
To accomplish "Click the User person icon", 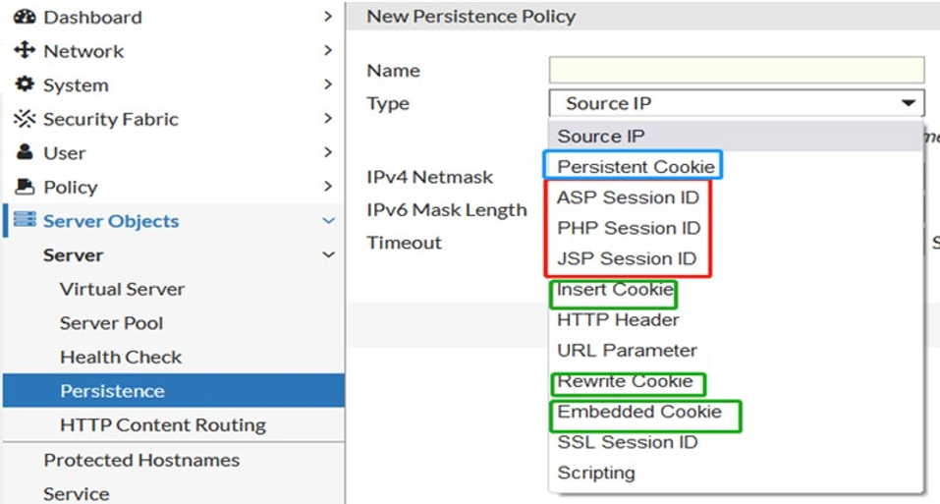I will click(x=25, y=152).
